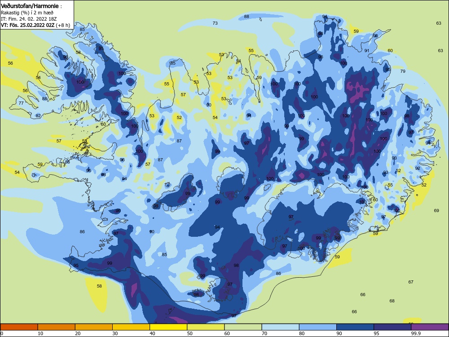This screenshot has width=449, height=337.
Task: Click the 'Veðurstofan/Harmonie :' title text
Action: (31, 6)
